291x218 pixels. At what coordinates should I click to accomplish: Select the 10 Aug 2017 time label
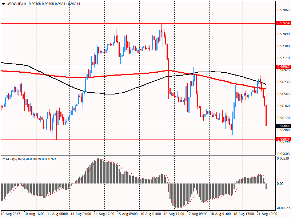click(11, 214)
